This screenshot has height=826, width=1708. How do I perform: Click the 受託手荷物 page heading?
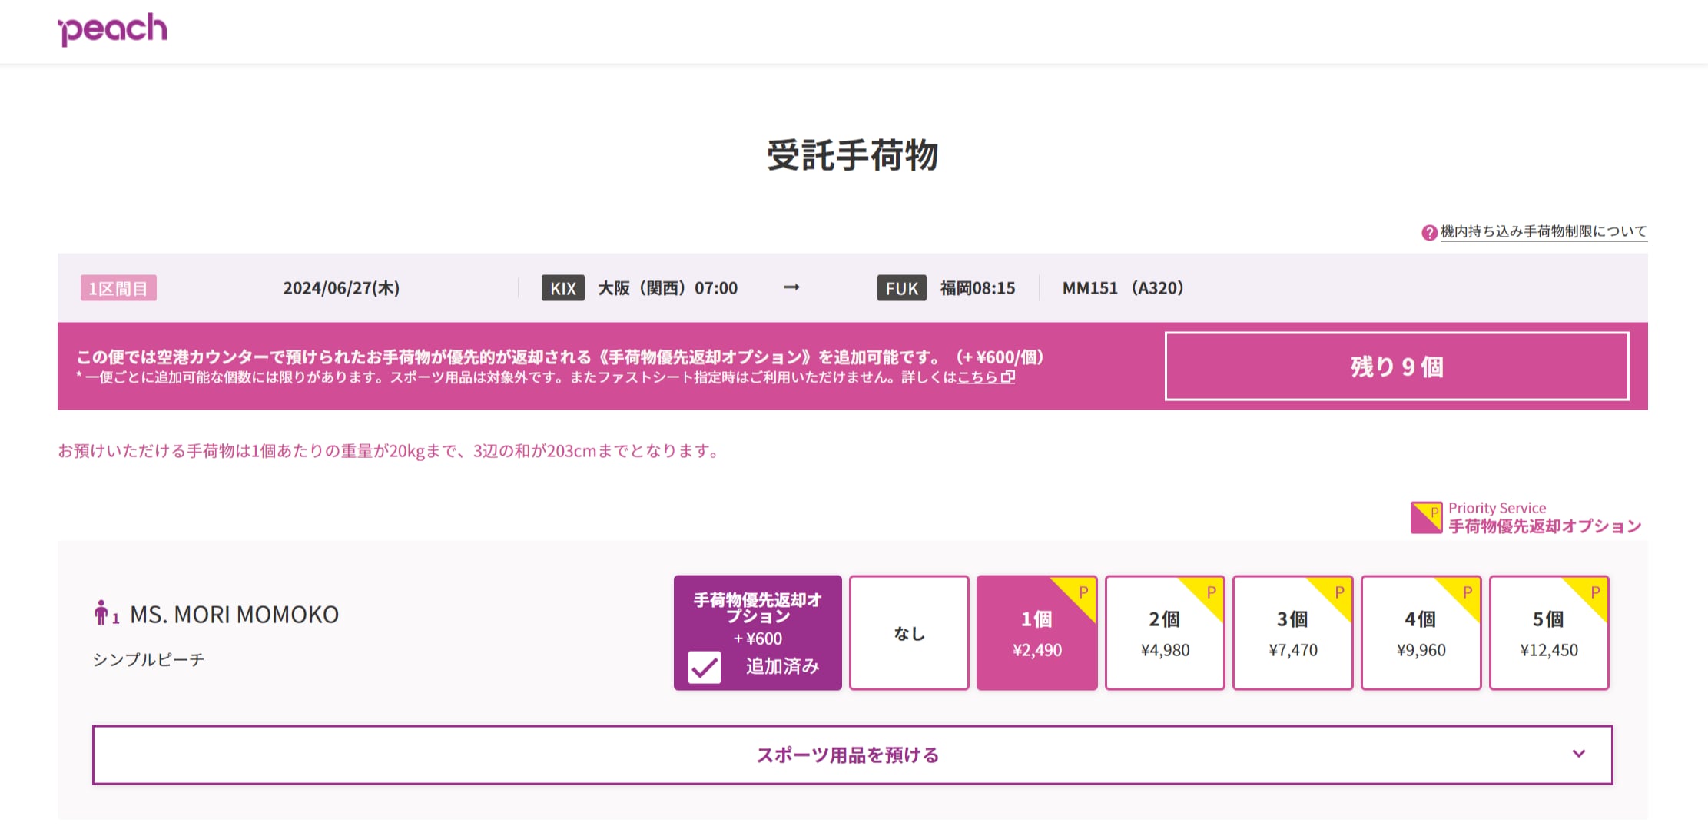tap(853, 155)
